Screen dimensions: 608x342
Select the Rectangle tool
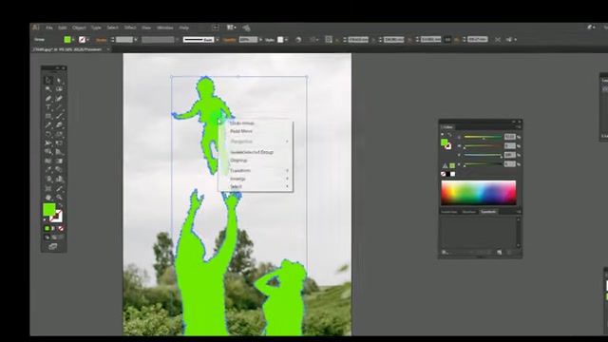pyautogui.click(x=48, y=116)
